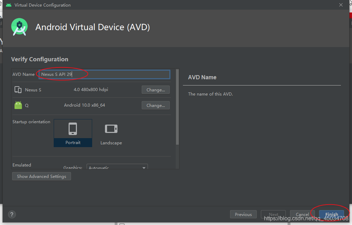Click the 'Verify Configuration' heading
Screen dimensions: 352x225
[x=40, y=59]
